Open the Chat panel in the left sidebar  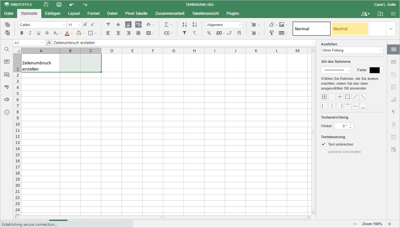coord(7,74)
